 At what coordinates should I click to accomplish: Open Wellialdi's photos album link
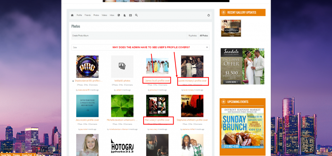pos(122,81)
